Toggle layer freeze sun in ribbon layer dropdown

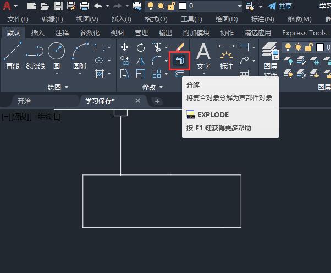click(298, 47)
